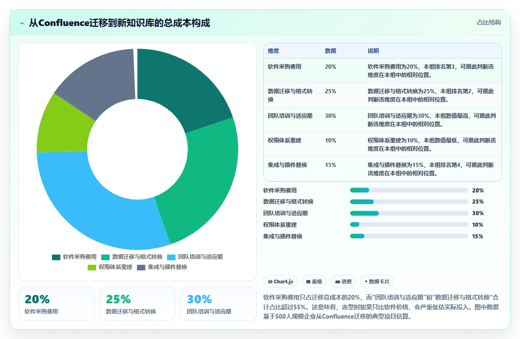
Task: Open the 20% 软件采购费用 stat card
Action: pos(56,304)
